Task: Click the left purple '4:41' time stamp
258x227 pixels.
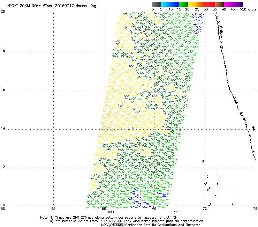Action: pyautogui.click(x=111, y=212)
